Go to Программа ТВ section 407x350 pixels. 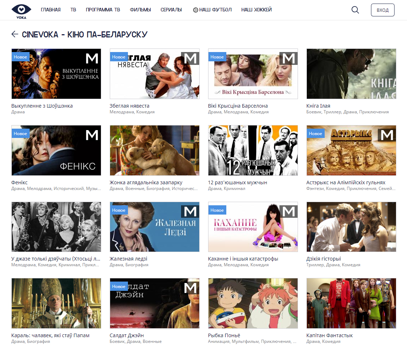point(103,10)
